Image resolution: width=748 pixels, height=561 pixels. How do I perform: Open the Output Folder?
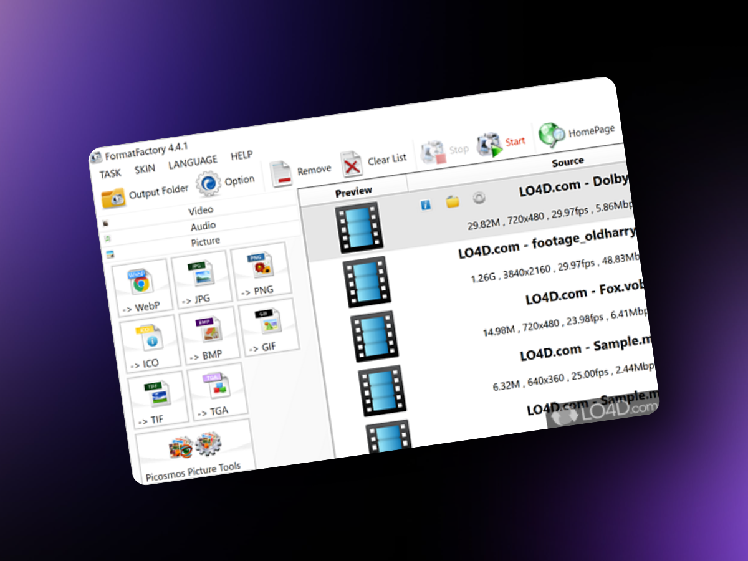point(144,194)
